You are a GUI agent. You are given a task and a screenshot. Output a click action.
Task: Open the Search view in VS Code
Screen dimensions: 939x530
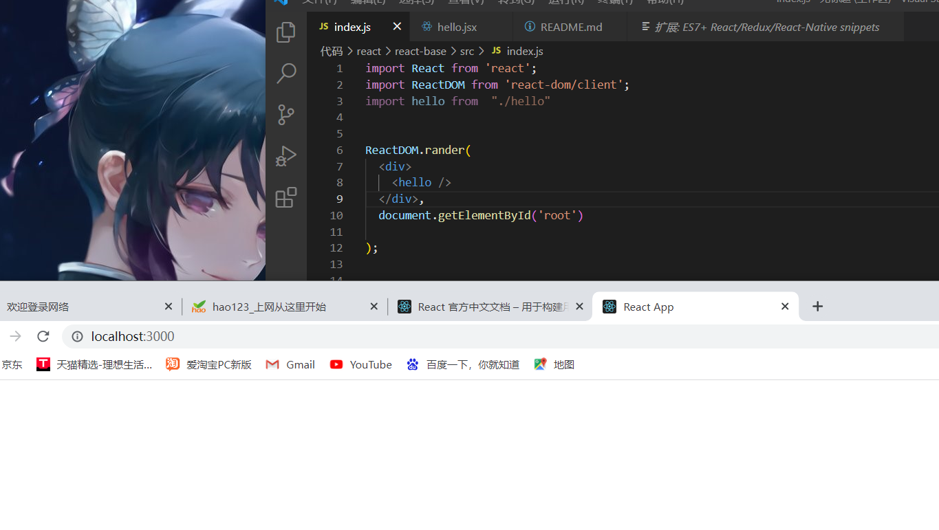point(286,74)
